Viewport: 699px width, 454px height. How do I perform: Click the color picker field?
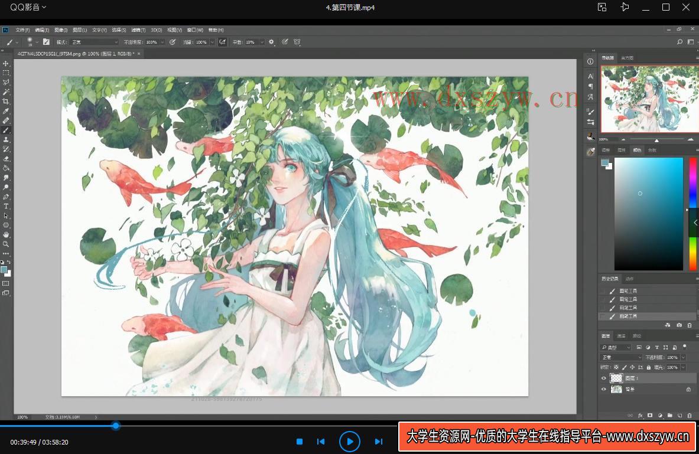click(x=649, y=214)
